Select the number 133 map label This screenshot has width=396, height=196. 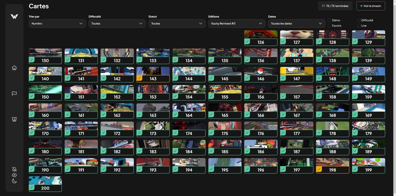coord(153,61)
